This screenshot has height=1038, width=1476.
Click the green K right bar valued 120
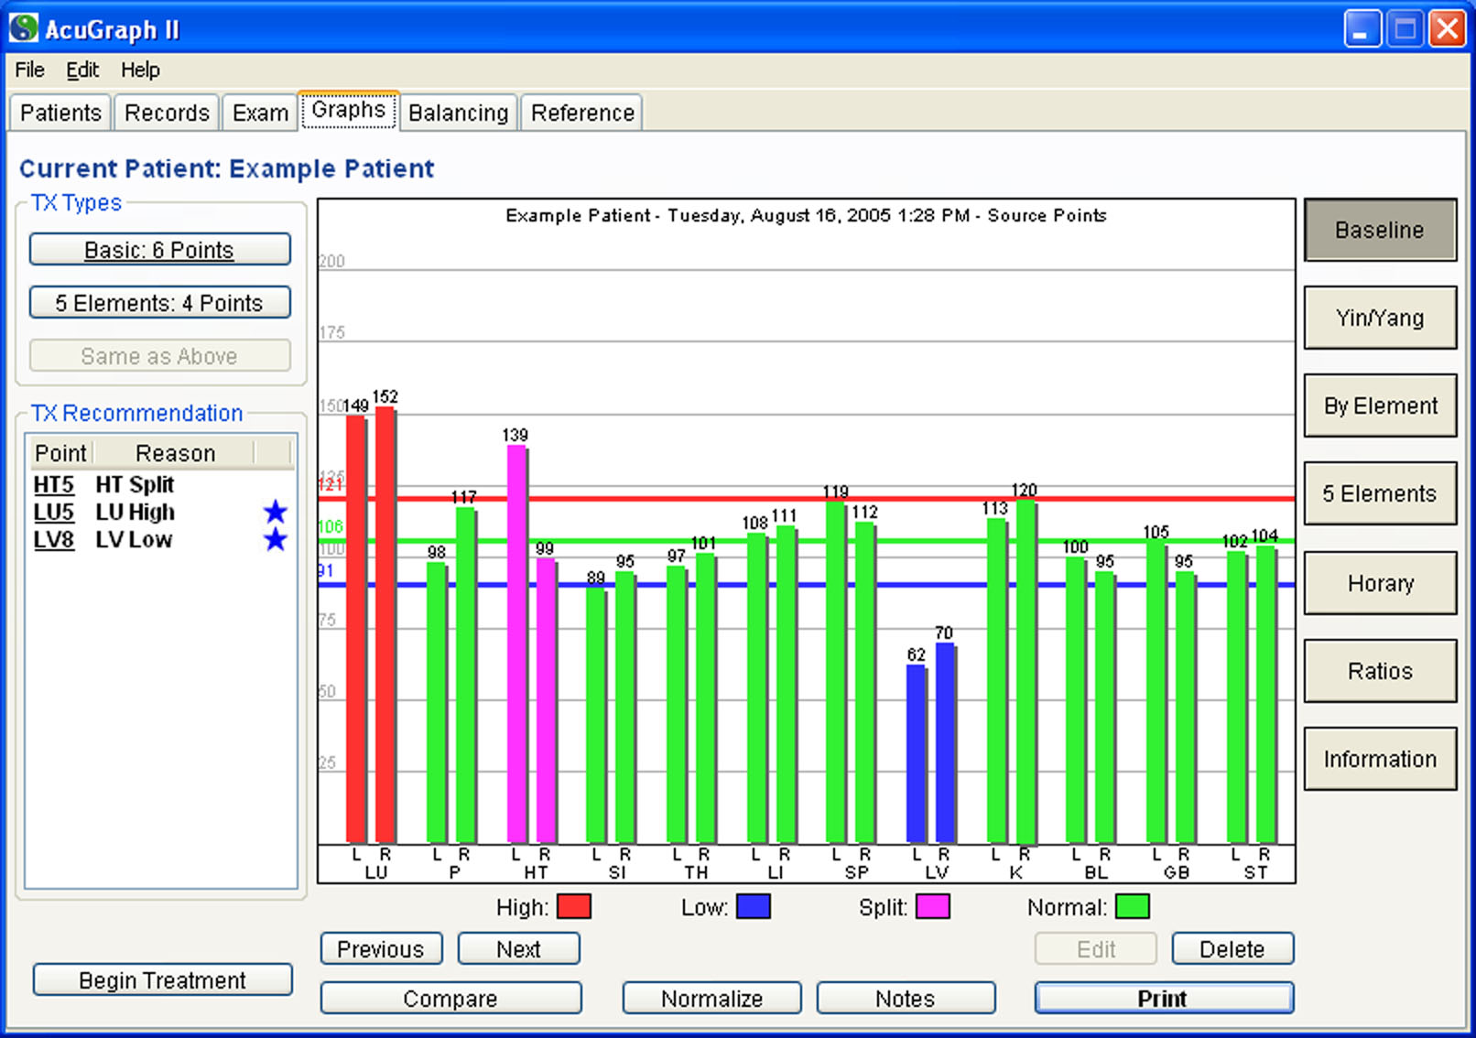pos(1026,672)
